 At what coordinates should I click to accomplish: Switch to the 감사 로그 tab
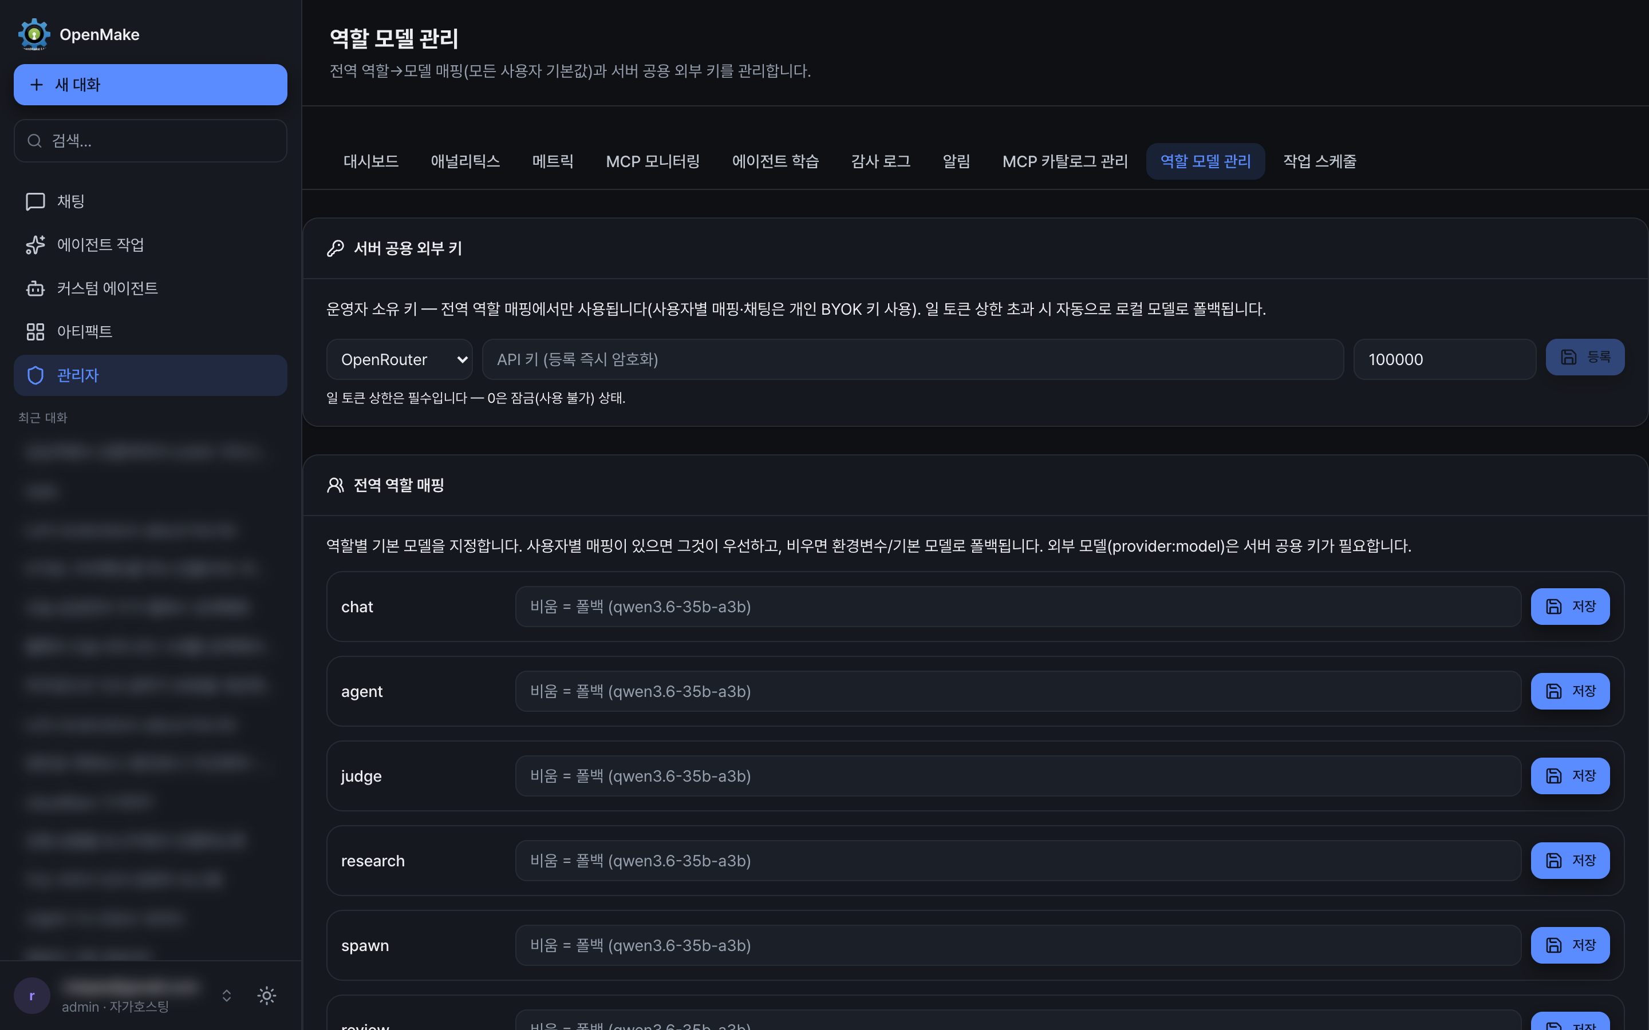(881, 161)
